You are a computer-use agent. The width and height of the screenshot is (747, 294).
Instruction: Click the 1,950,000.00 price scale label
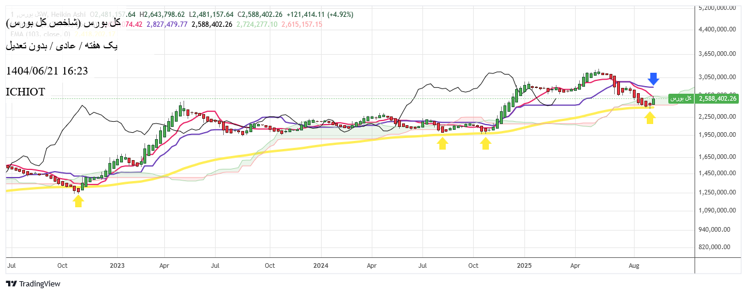point(718,135)
